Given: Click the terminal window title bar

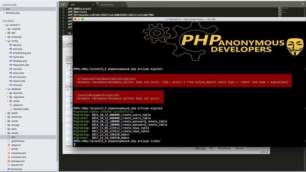Looking at the screenshot, I should coord(189,19).
